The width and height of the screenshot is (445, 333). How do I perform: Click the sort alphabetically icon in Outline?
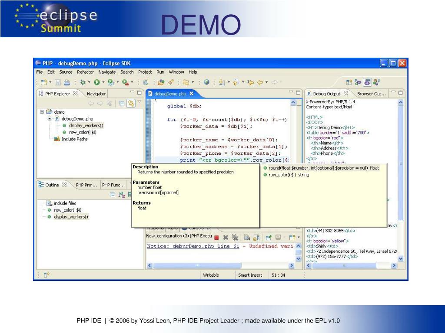(x=122, y=195)
